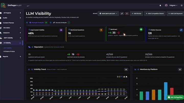The height and width of the screenshot is (103, 184).
Task: Open the All Projects menu item
Action: coord(7,13)
